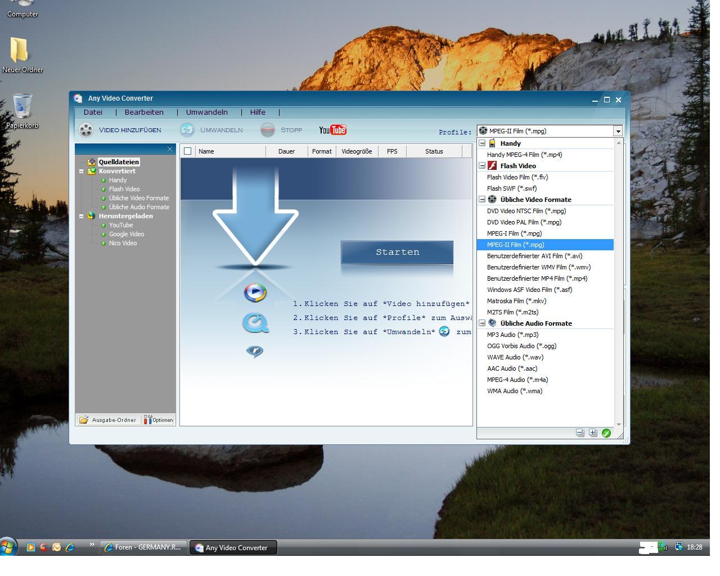Viewport: 720px width, 576px height.
Task: Close the left sidebar panel with X
Action: coord(170,149)
